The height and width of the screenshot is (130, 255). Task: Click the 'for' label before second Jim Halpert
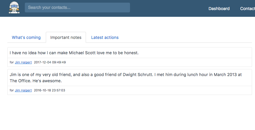point(12,90)
